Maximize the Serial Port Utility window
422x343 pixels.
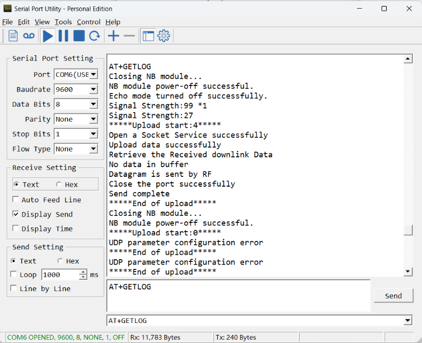(384, 9)
